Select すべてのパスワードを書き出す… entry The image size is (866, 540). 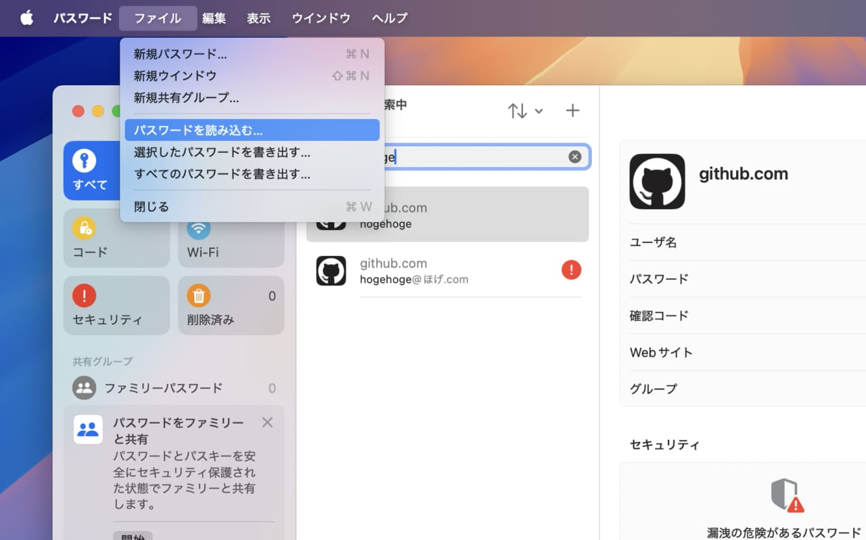tap(252, 174)
